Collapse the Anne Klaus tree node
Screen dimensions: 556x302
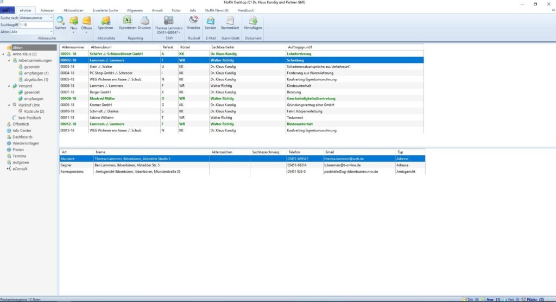(3, 54)
